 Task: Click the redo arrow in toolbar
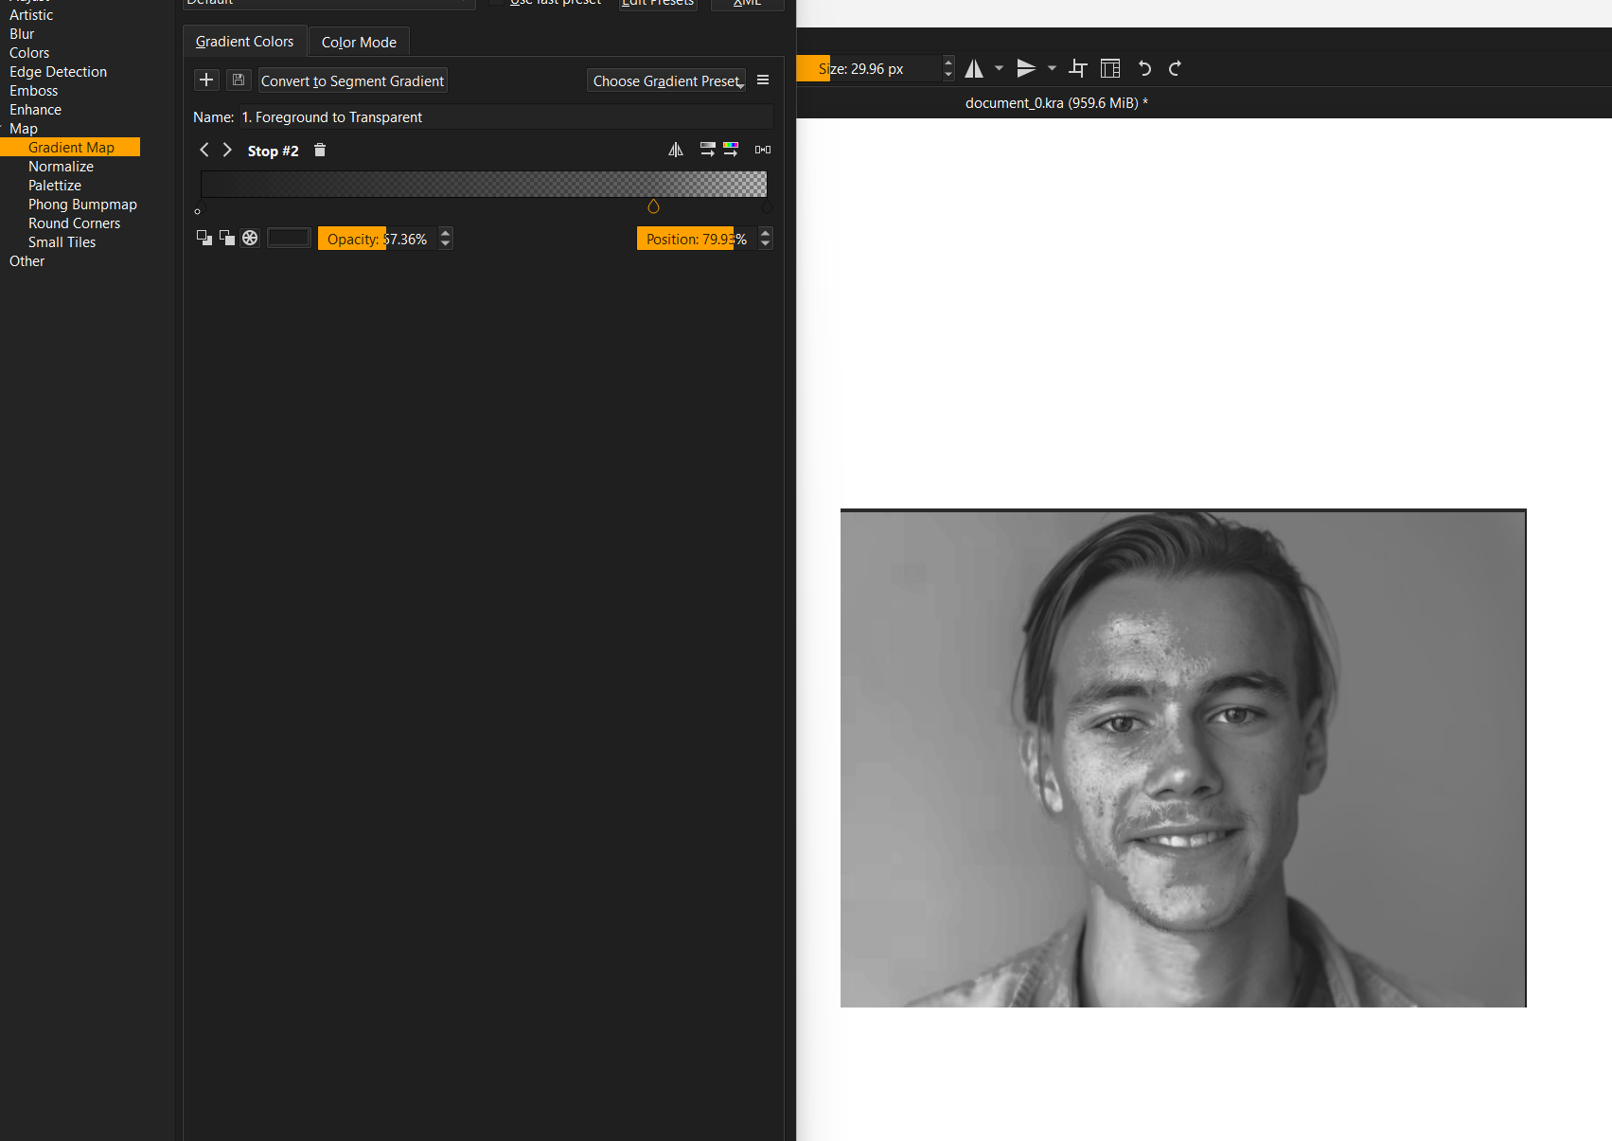pos(1175,68)
